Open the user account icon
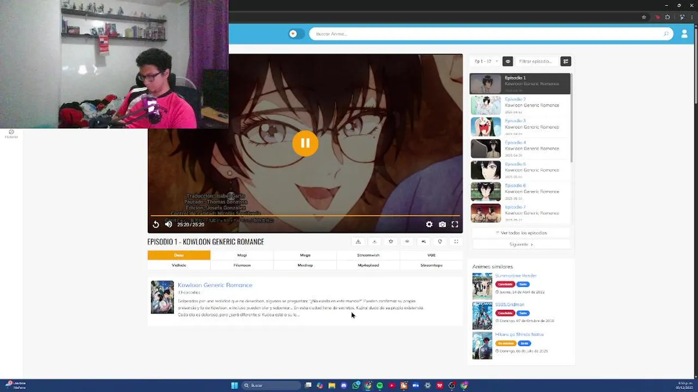698x392 pixels. click(684, 34)
